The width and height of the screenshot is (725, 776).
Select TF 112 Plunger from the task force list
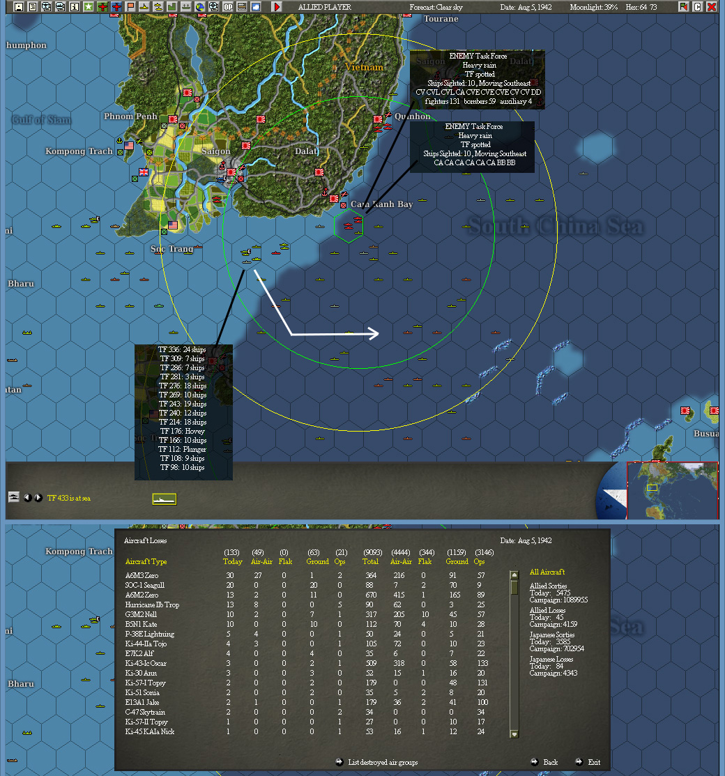point(183,449)
